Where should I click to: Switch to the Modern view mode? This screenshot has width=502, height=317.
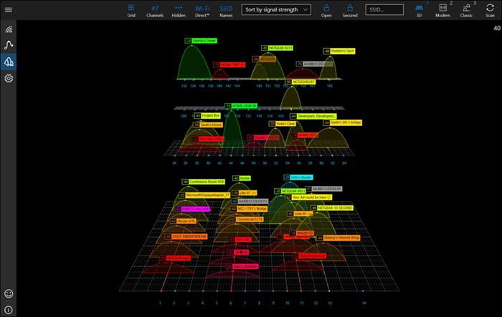coord(442,11)
